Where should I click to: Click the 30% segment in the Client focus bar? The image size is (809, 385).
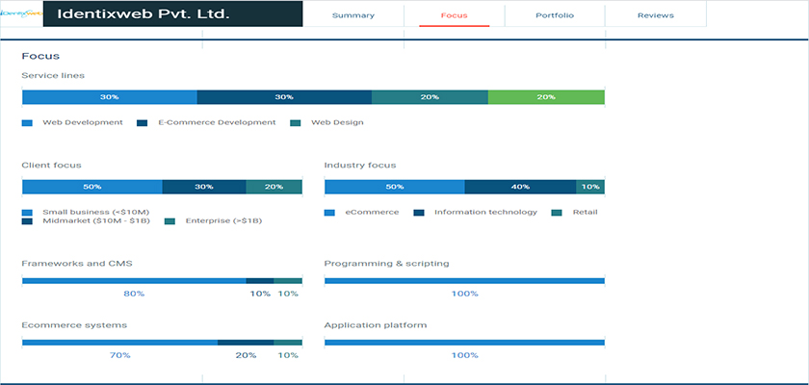(x=204, y=187)
